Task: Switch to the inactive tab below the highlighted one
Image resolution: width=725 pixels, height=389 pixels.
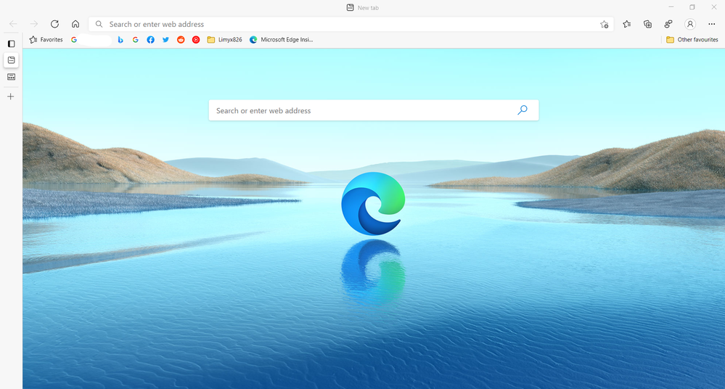Action: coord(11,77)
